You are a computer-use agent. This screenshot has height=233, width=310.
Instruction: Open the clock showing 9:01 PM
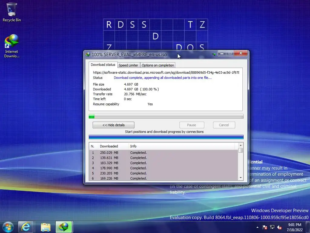[295, 227]
